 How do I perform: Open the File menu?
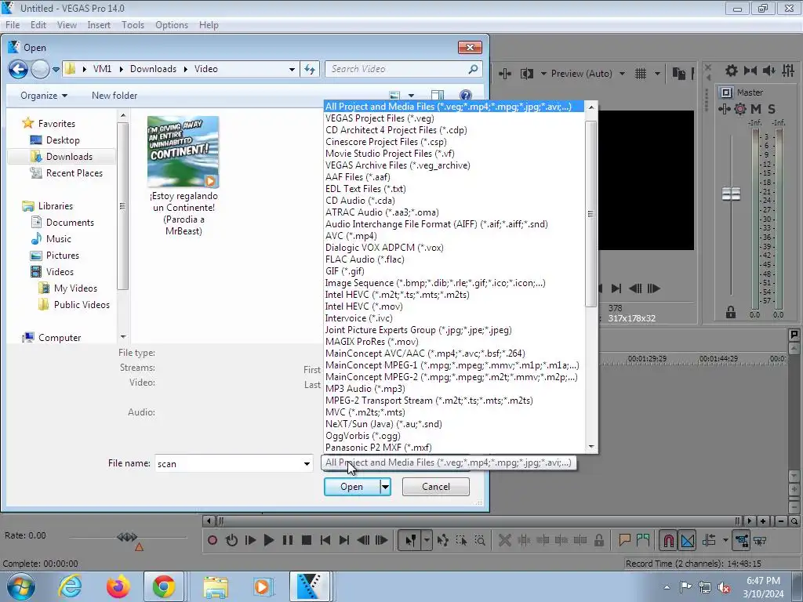tap(13, 24)
